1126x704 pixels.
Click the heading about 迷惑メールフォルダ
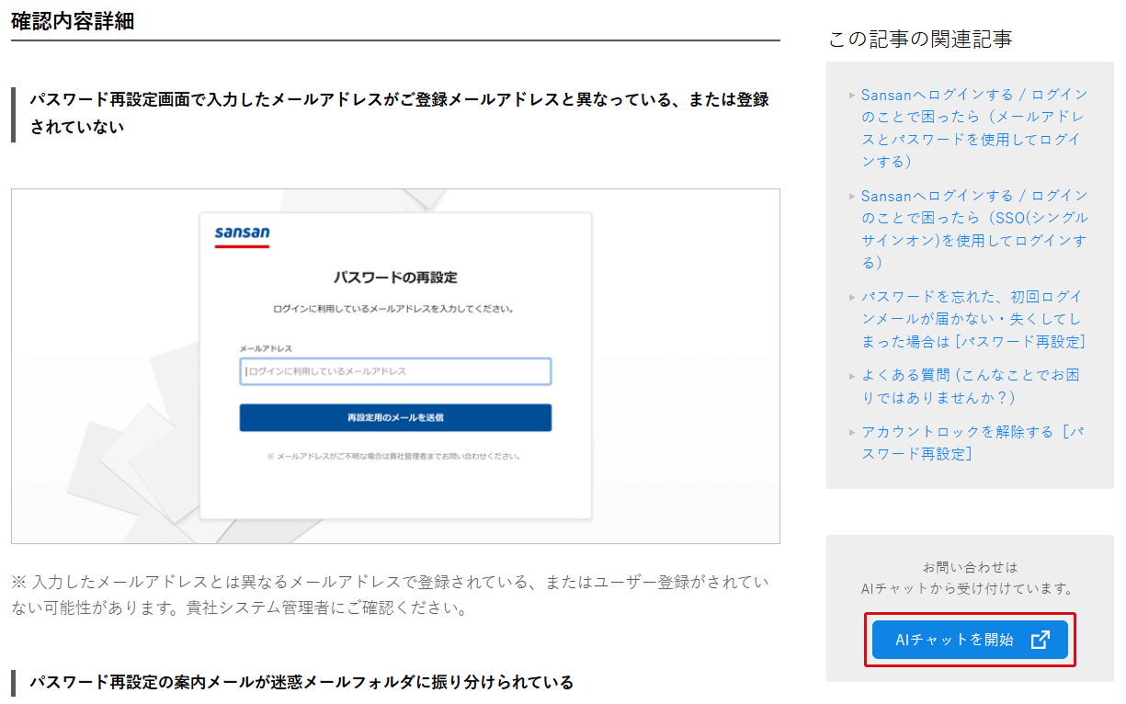pyautogui.click(x=301, y=682)
